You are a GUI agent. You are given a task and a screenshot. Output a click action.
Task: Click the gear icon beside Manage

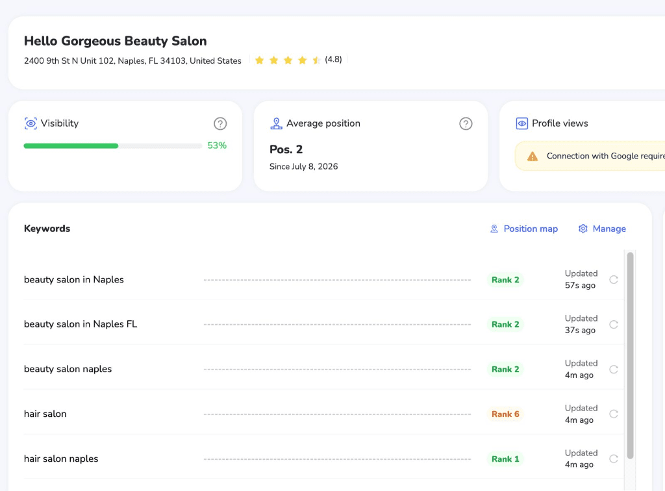[x=583, y=229]
